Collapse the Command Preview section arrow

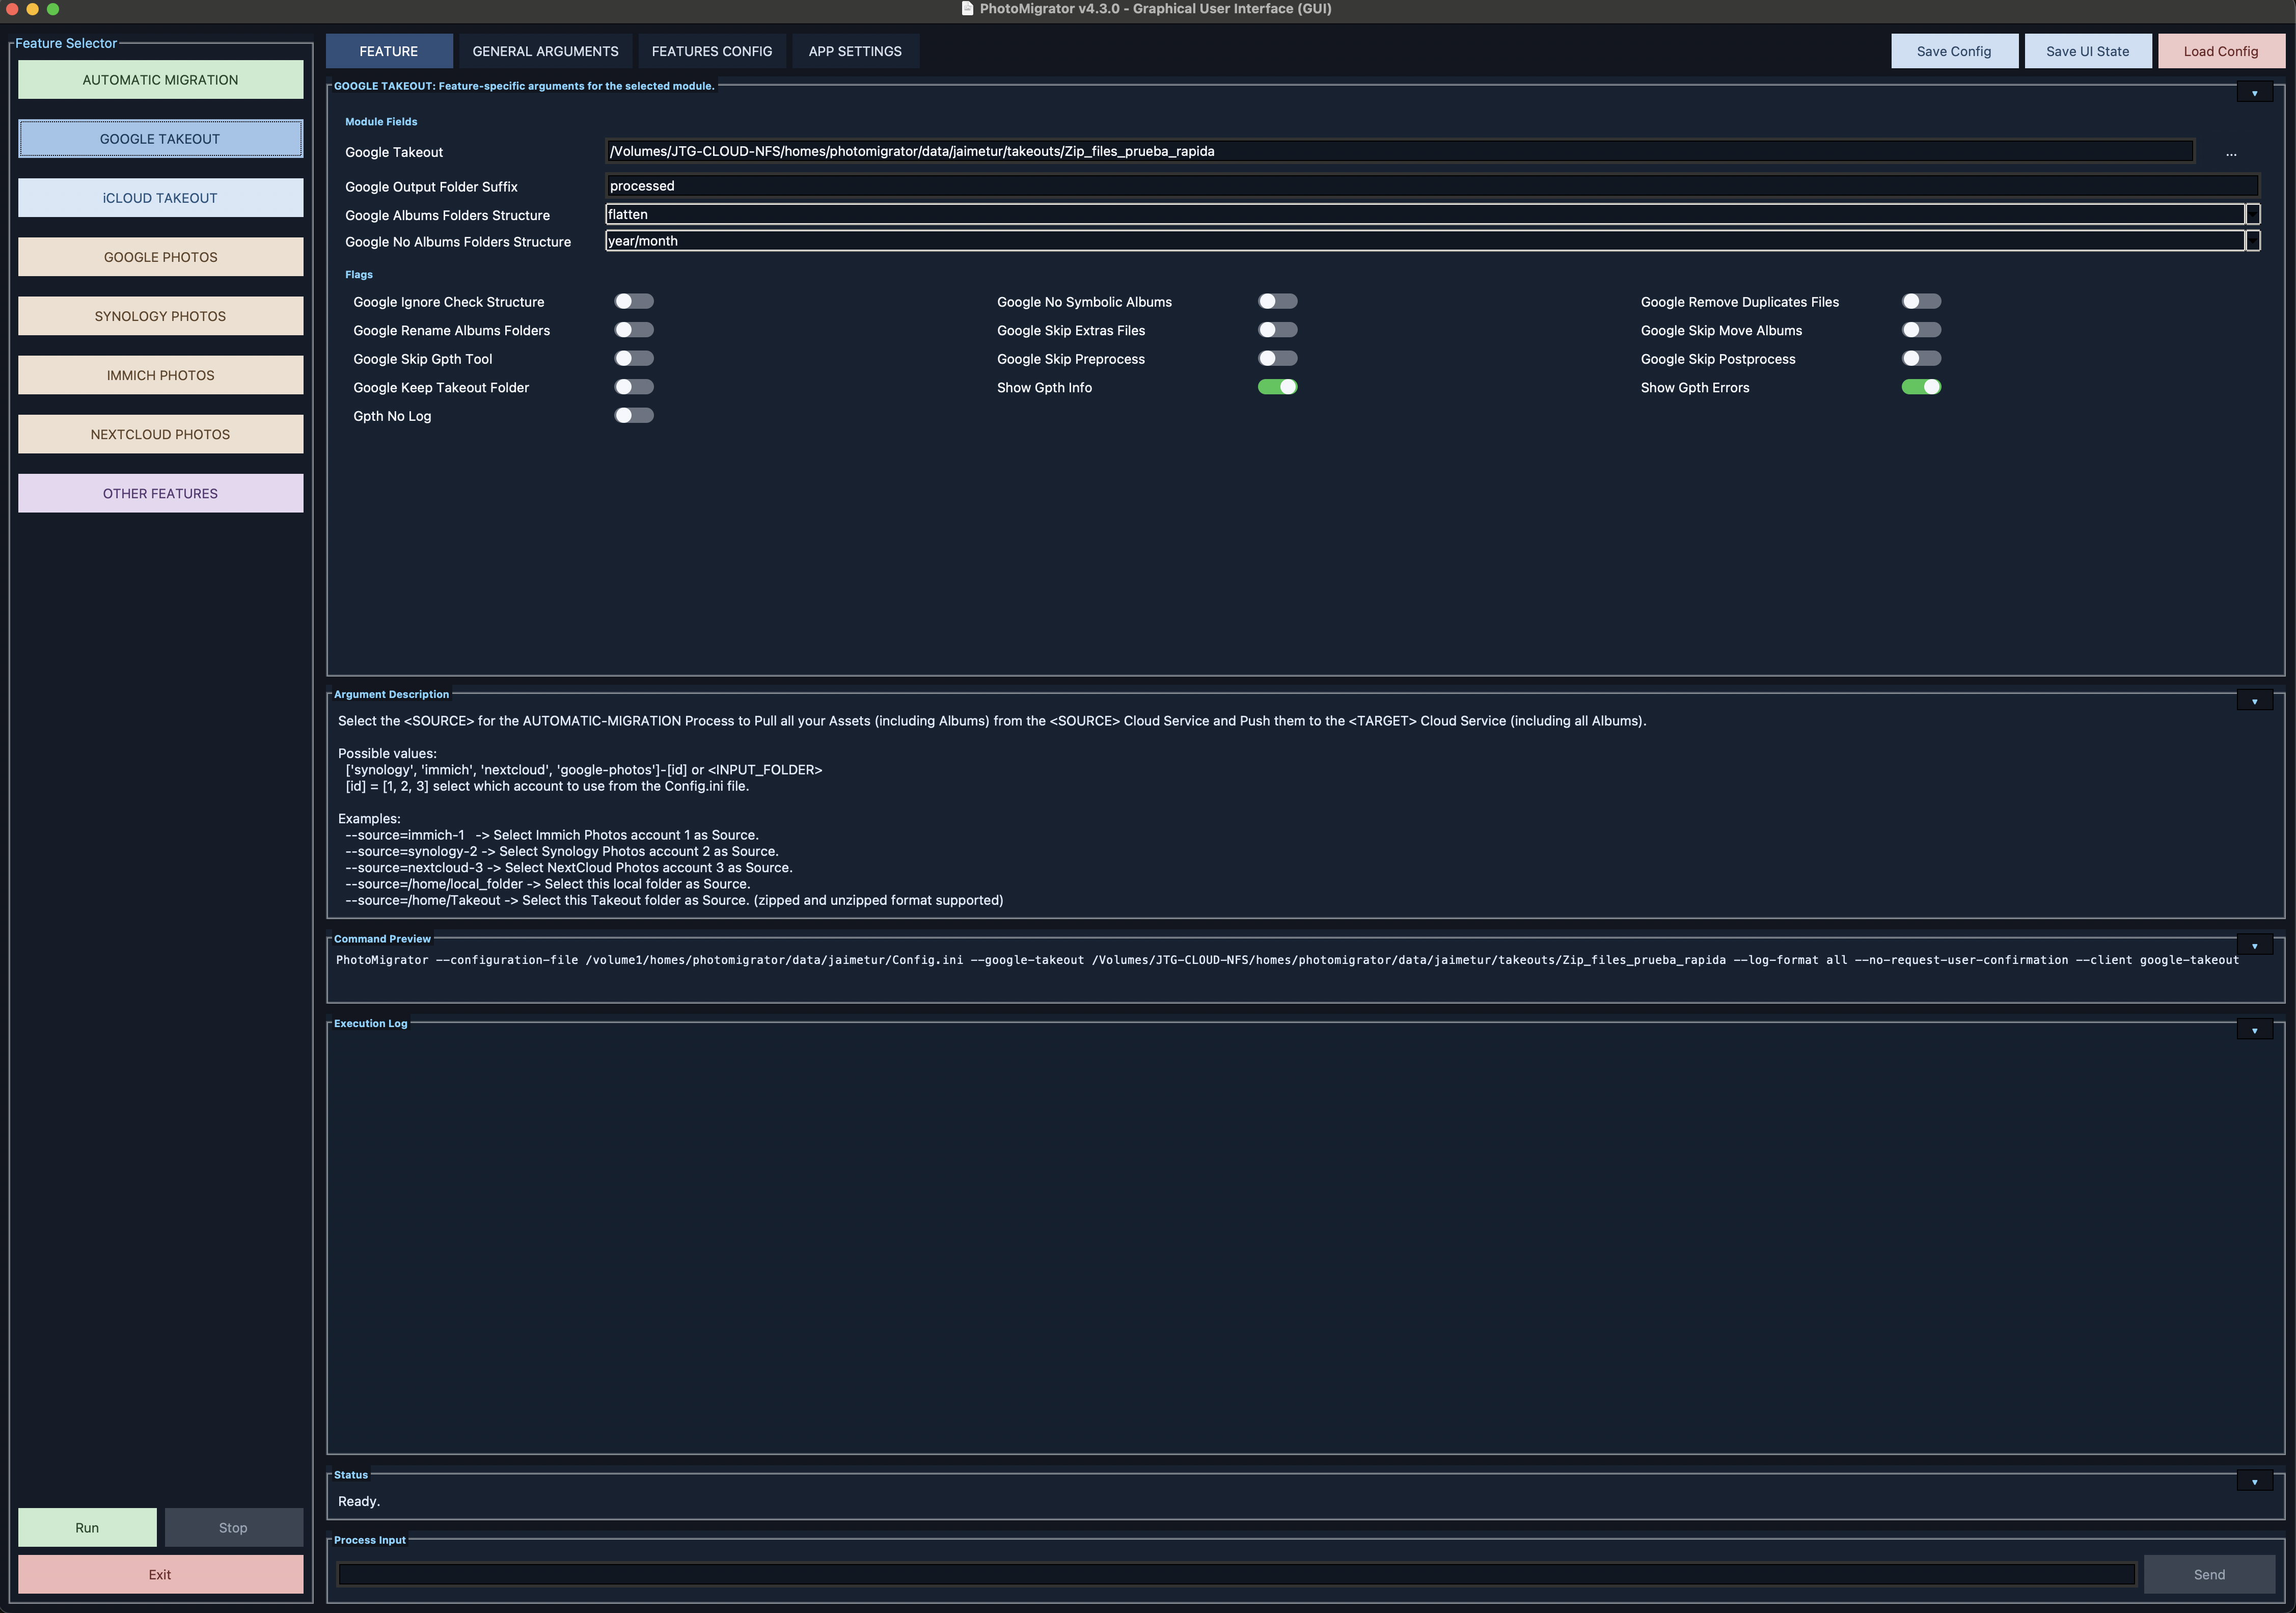click(2254, 946)
